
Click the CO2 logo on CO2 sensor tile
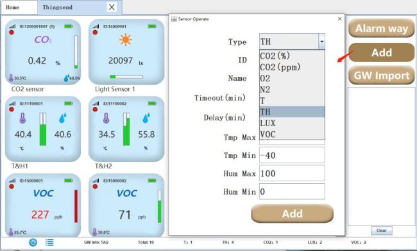pyautogui.click(x=43, y=40)
